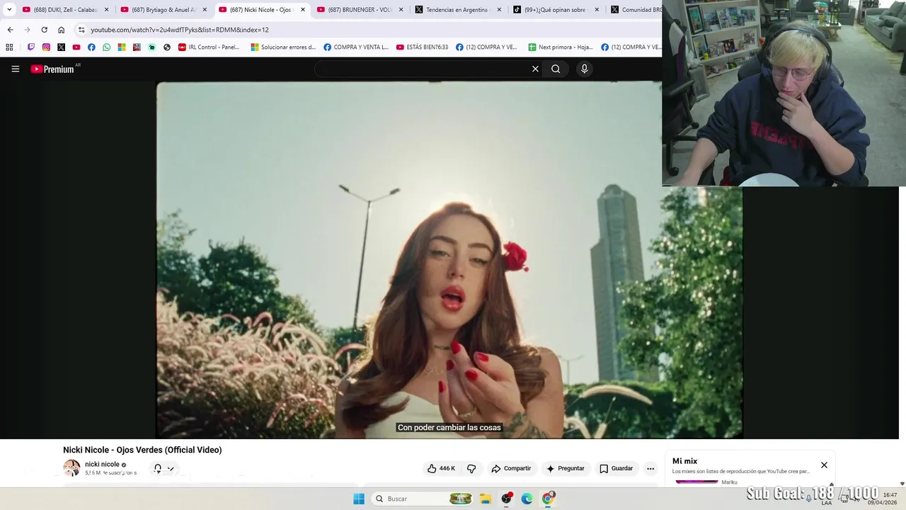Open the Preguntar AI assistant
906x510 pixels.
pos(566,468)
